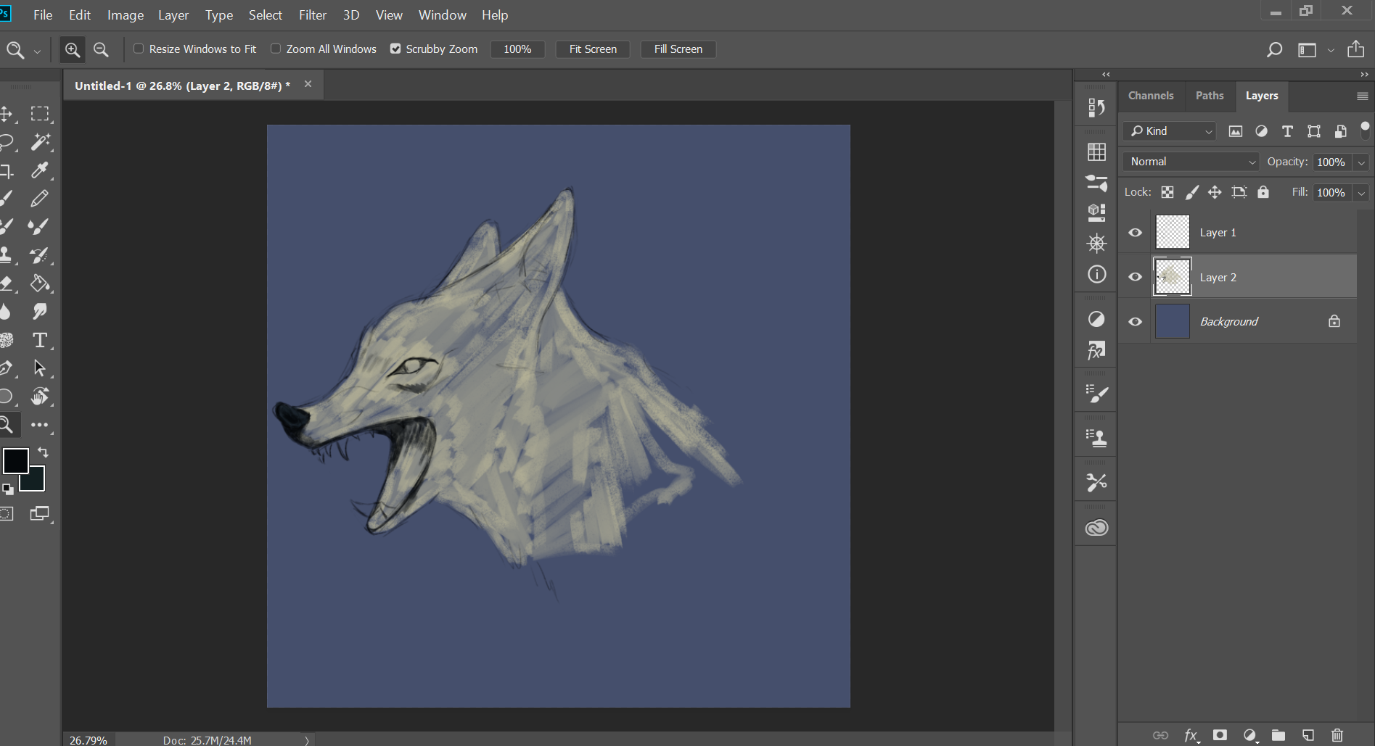Toggle lock transparent pixels

(x=1167, y=192)
